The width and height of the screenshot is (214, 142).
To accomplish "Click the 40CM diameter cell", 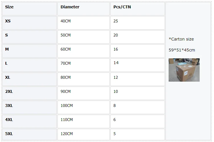I will (65, 21).
